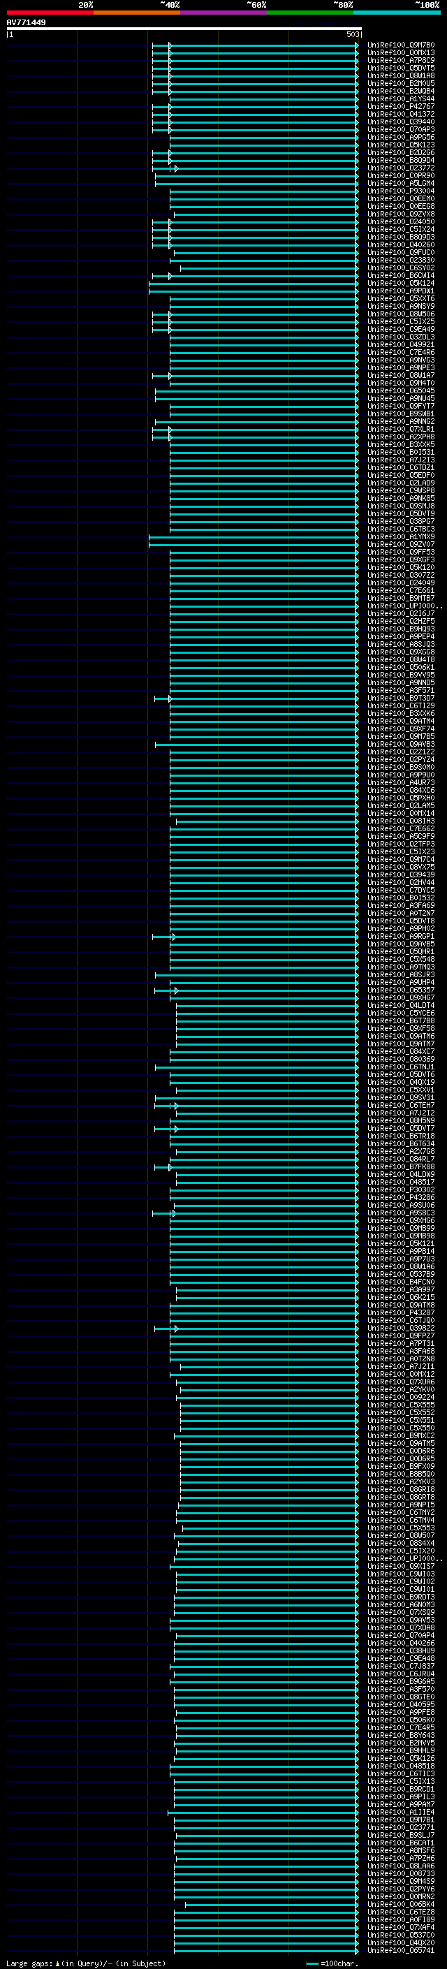This screenshot has height=1969, width=447.
Task: Click the Large gaps legend text
Action: pos(86,1963)
